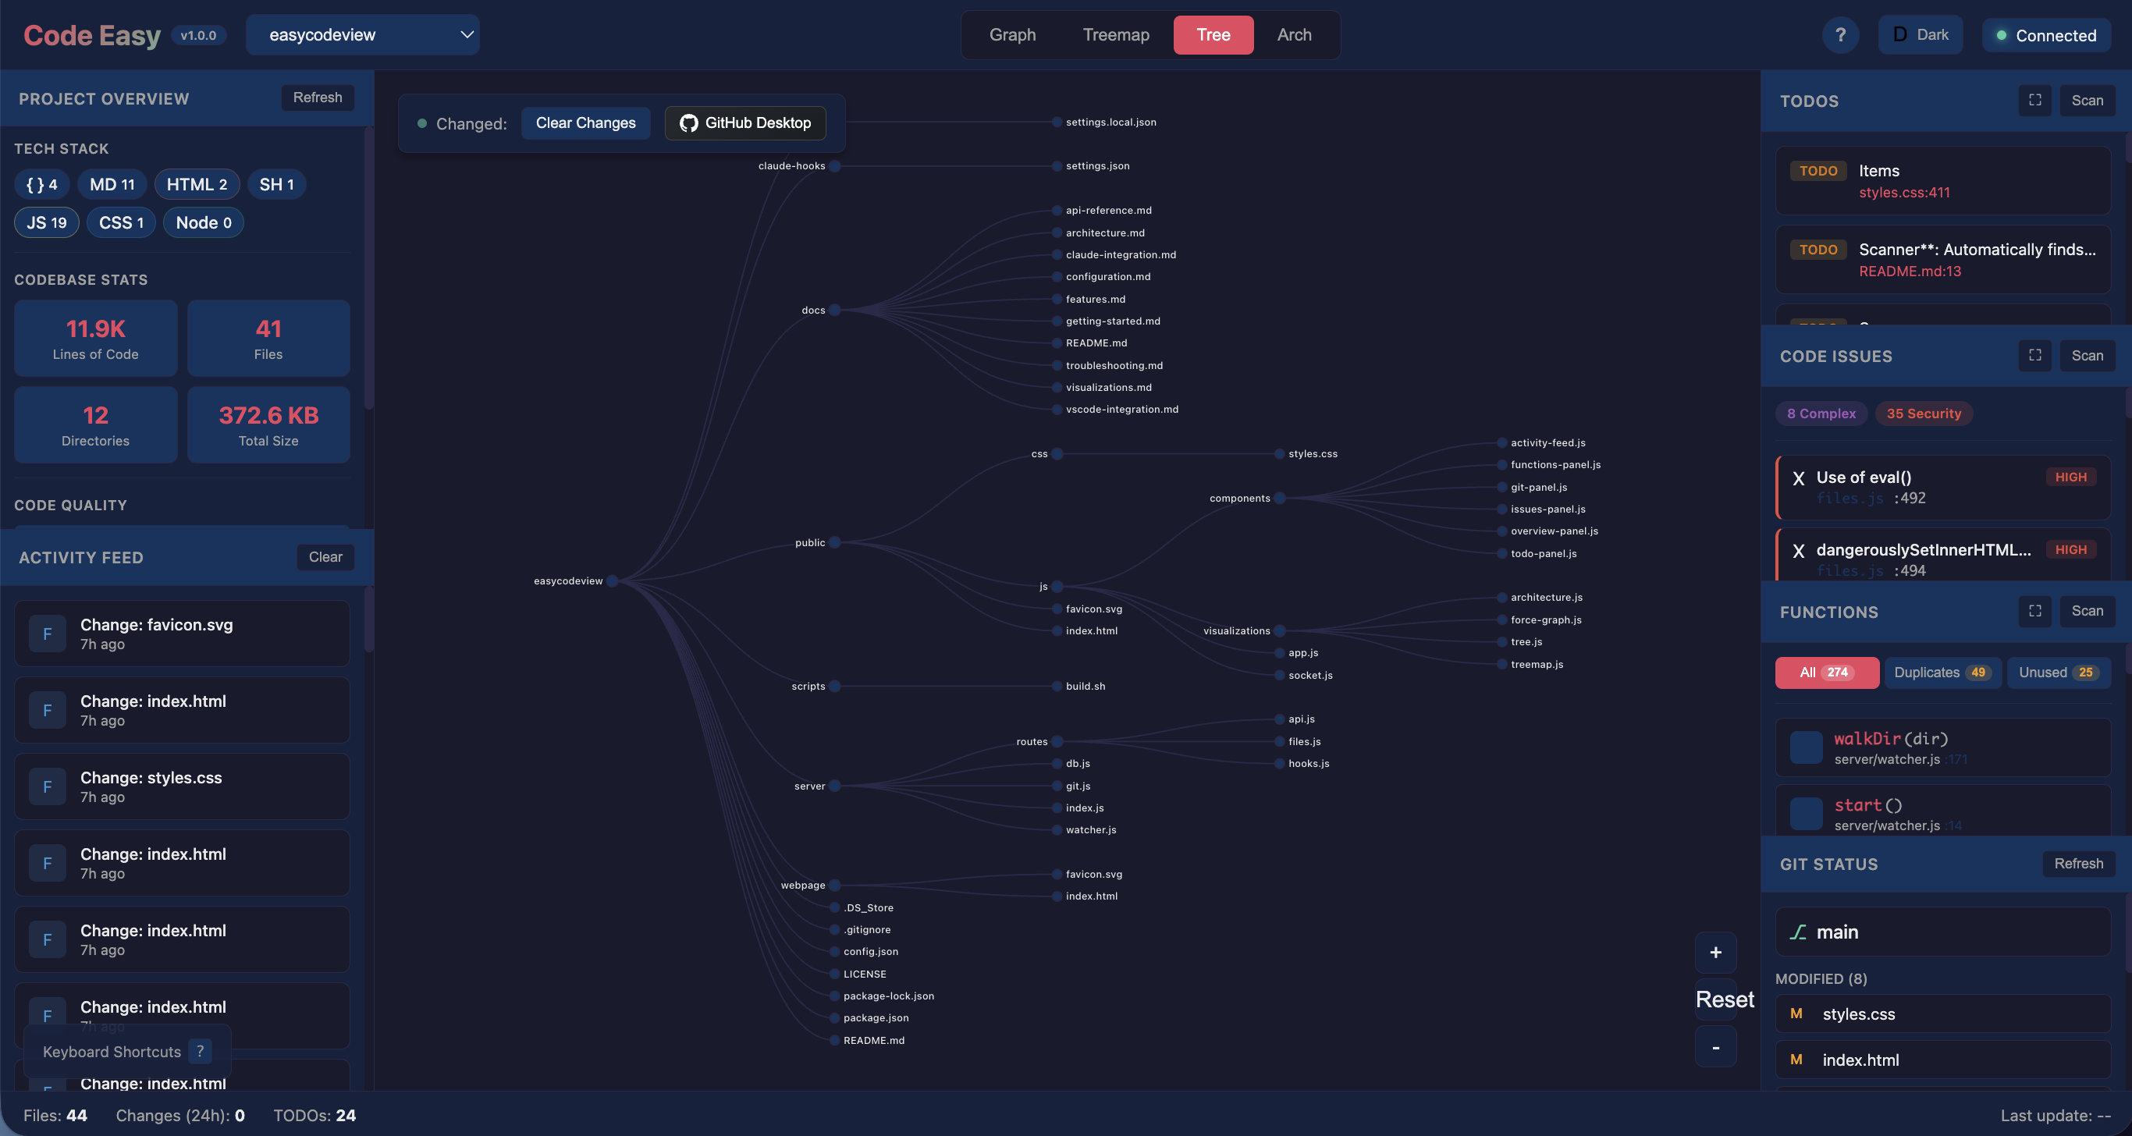The image size is (2132, 1136).
Task: Toggle the SH 1 tech stack chip
Action: click(x=276, y=184)
